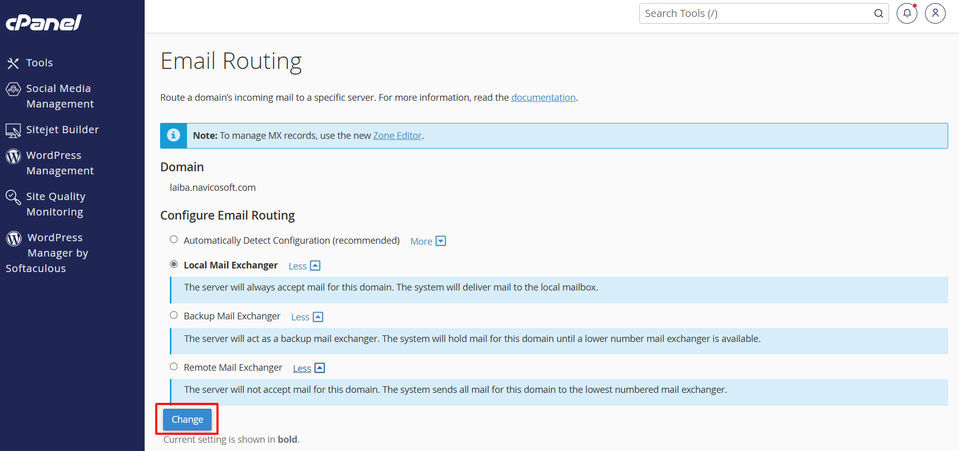Select Automatically Detect Configuration radio button

(x=174, y=240)
